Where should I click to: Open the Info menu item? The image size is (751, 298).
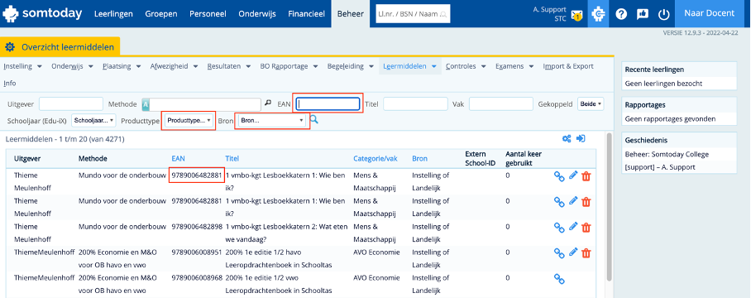click(x=10, y=83)
